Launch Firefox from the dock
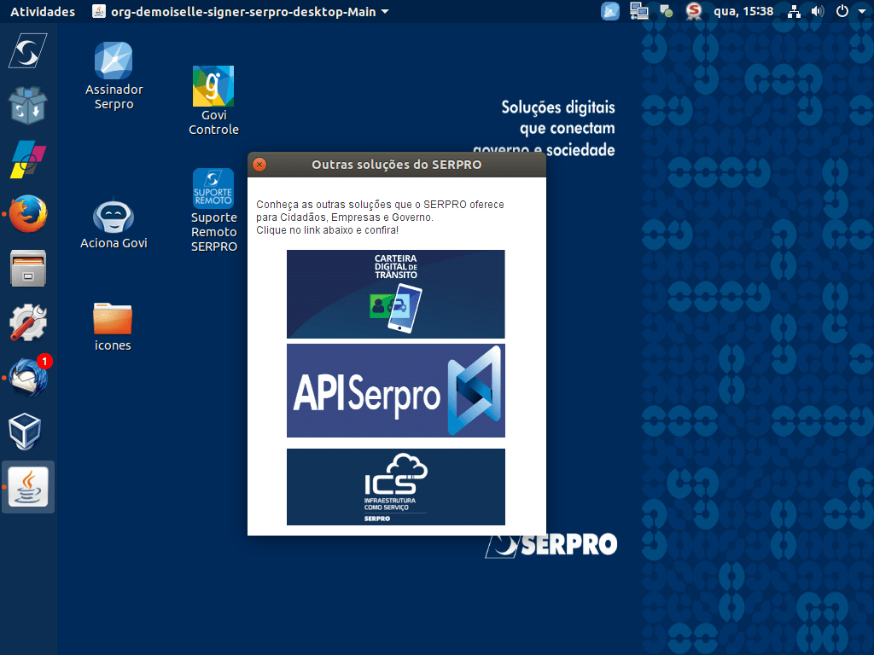The height and width of the screenshot is (655, 874). [x=28, y=214]
